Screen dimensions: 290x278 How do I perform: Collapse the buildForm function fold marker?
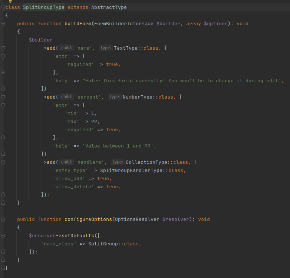click(3, 24)
